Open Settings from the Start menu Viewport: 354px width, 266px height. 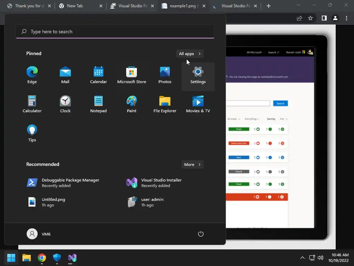point(198,76)
